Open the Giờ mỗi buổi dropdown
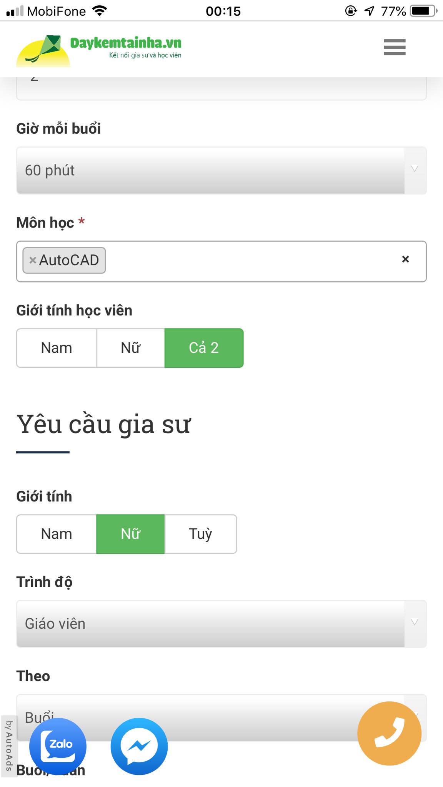Screen dimensions: 443x787 coord(221,170)
